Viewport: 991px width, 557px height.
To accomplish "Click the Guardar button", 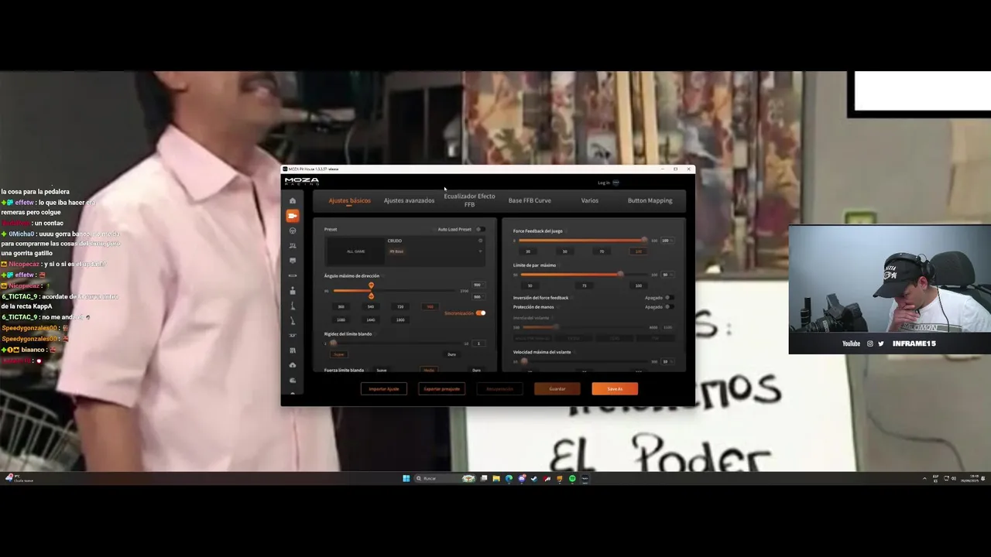I will click(557, 388).
